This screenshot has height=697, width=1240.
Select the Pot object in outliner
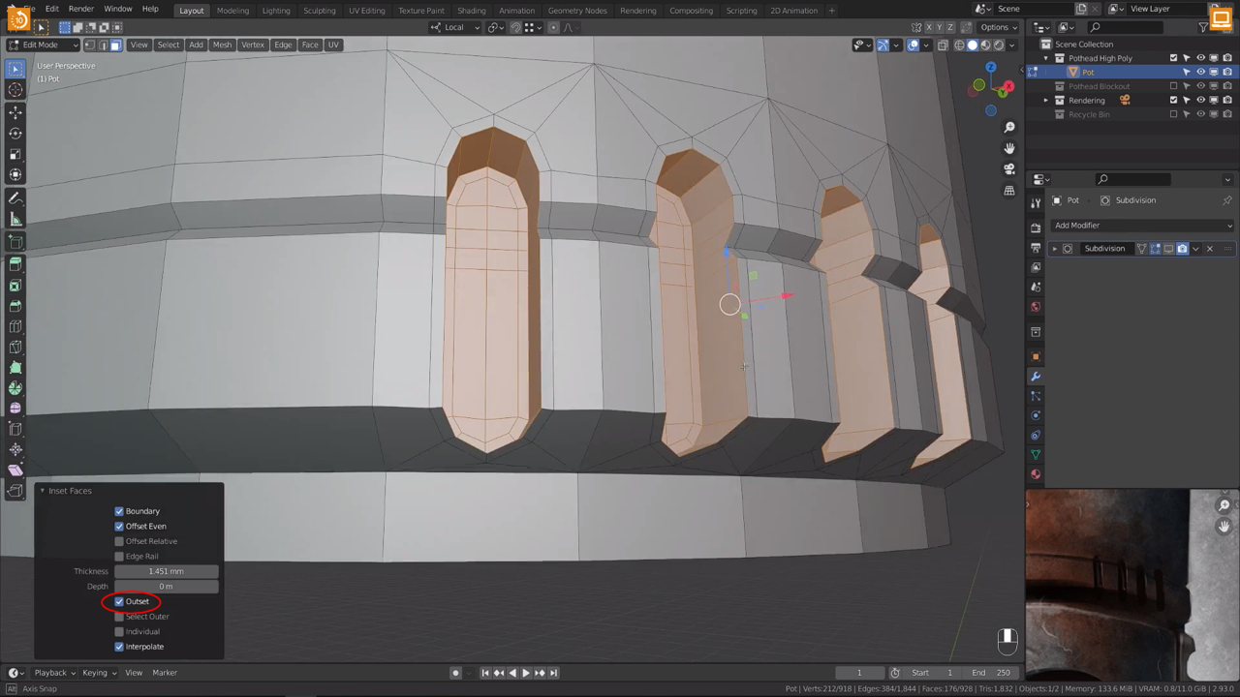[x=1088, y=72]
